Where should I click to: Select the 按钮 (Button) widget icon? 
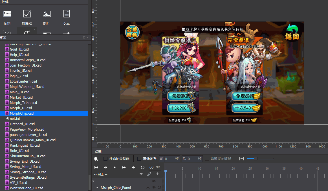tap(7, 14)
